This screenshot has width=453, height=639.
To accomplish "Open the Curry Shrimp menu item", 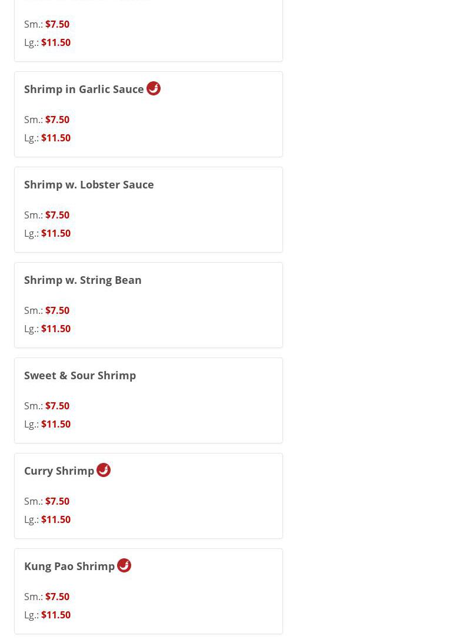I will click(x=59, y=471).
